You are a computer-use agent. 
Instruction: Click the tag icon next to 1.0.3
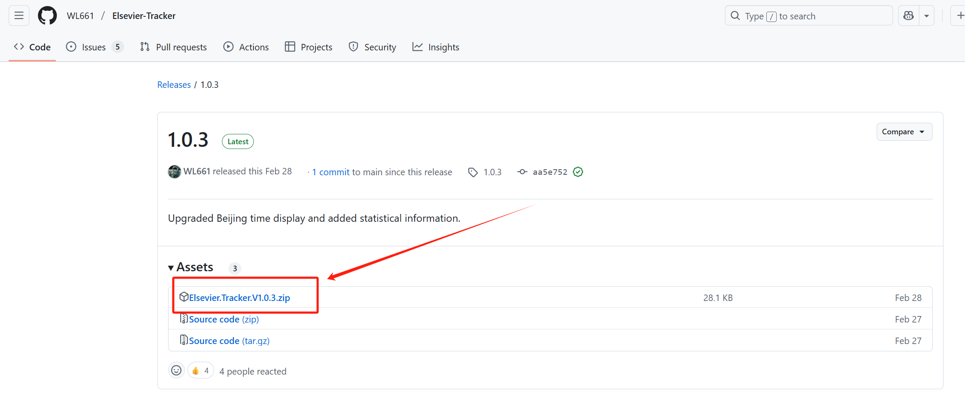coord(473,172)
